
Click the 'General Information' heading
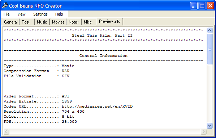click(103, 56)
